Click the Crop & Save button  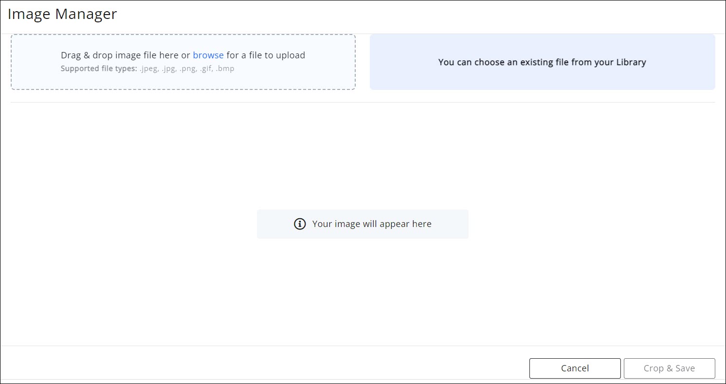[x=669, y=368]
